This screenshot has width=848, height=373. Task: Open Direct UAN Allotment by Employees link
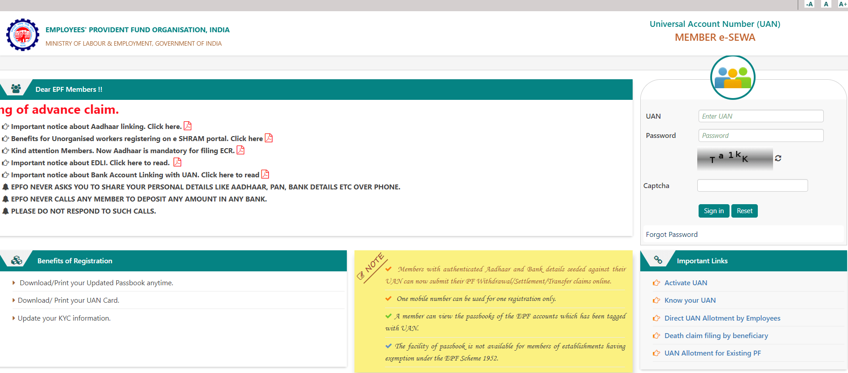(722, 318)
